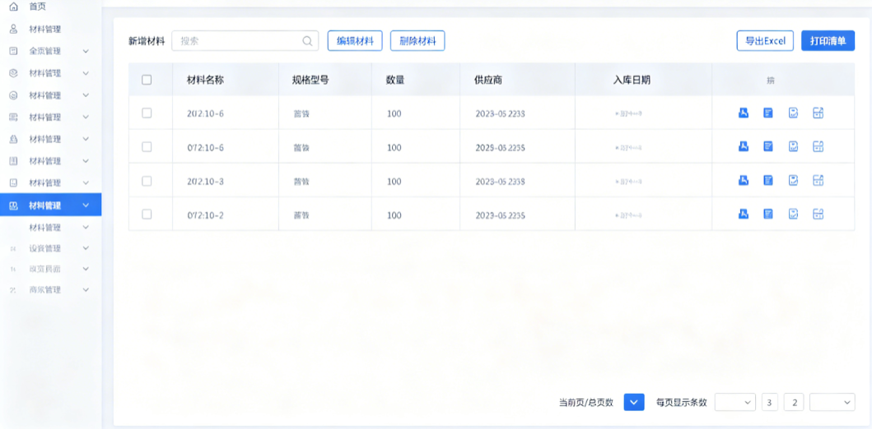
Task: Click the grid export icon in row 072:10-2
Action: [818, 214]
